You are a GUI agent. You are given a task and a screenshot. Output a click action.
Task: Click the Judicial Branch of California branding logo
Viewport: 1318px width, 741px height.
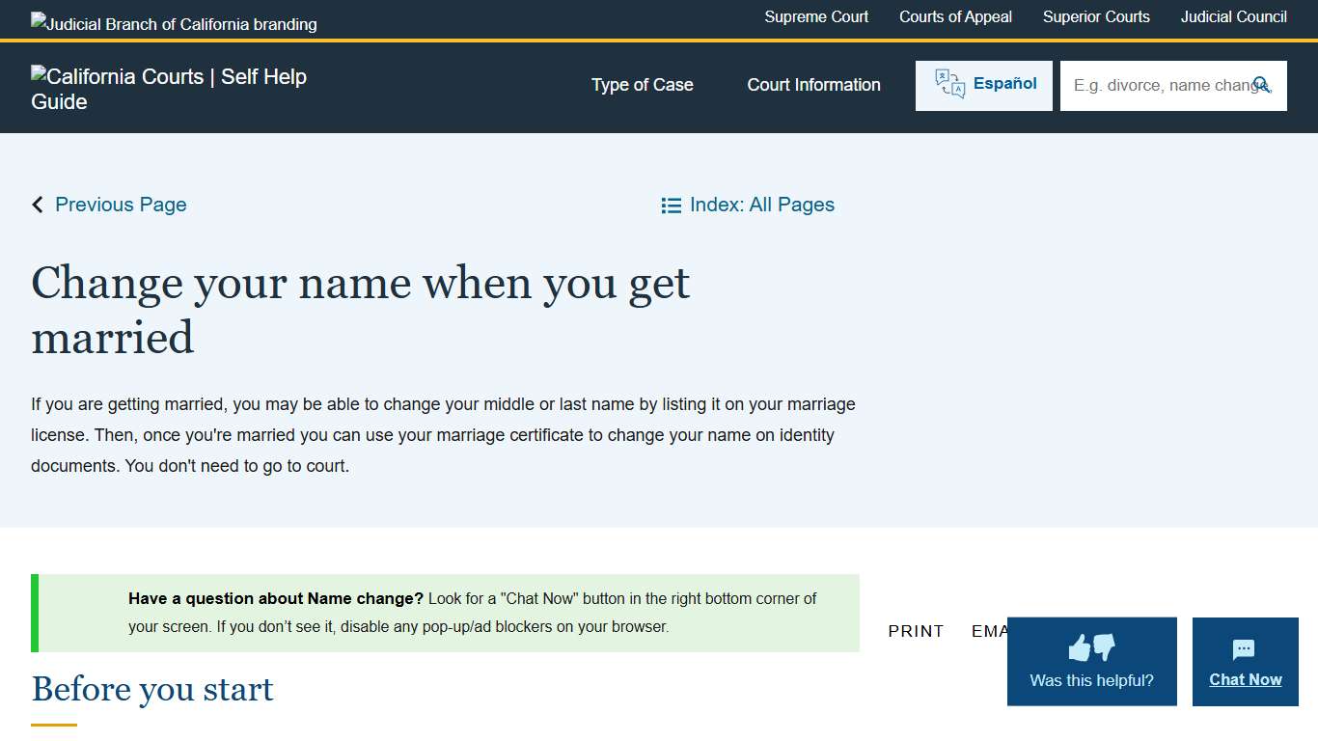[174, 23]
